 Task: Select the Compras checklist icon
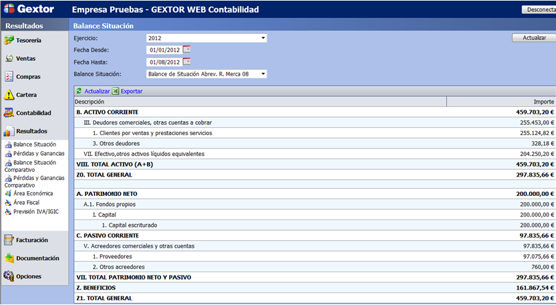pos(9,77)
